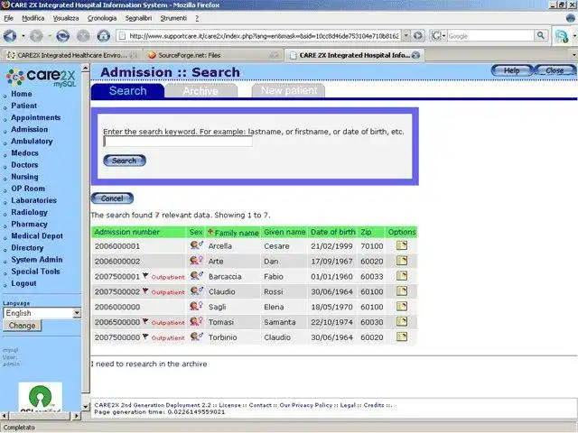This screenshot has width=578, height=433.
Task: Click the sidebar scrollbar down arrow
Action: pyautogui.click(x=86, y=407)
